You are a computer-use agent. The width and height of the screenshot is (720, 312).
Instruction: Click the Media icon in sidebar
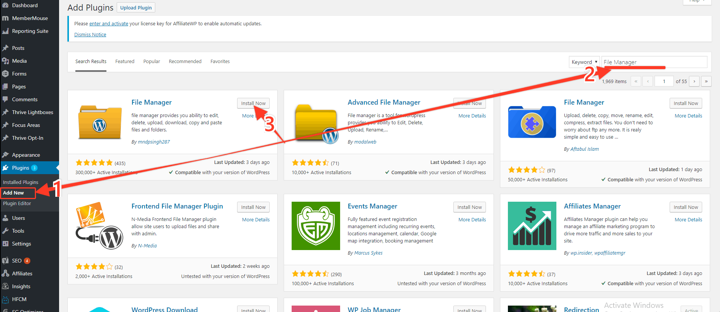pyautogui.click(x=5, y=61)
